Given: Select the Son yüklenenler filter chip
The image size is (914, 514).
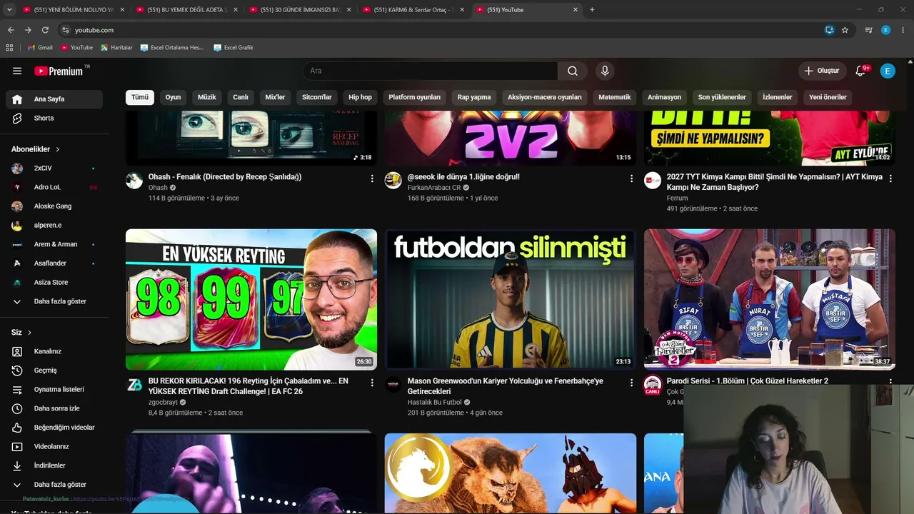Looking at the screenshot, I should tap(722, 97).
